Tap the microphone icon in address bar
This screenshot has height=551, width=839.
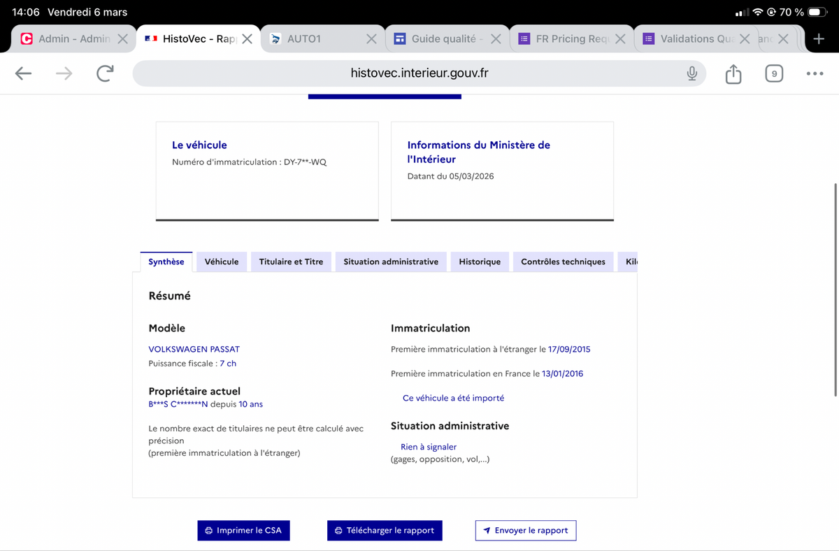691,73
